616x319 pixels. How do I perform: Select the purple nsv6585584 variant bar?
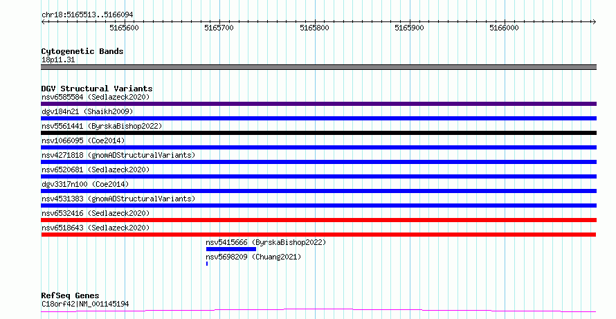pos(318,104)
